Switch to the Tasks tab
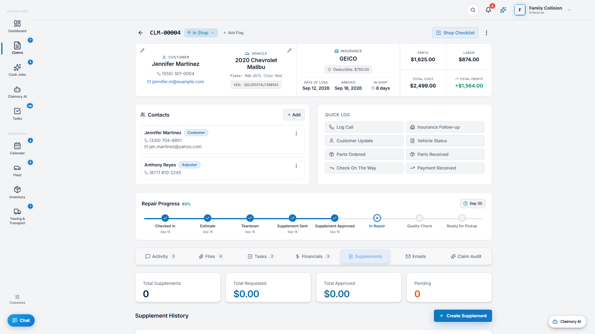 [x=262, y=256]
